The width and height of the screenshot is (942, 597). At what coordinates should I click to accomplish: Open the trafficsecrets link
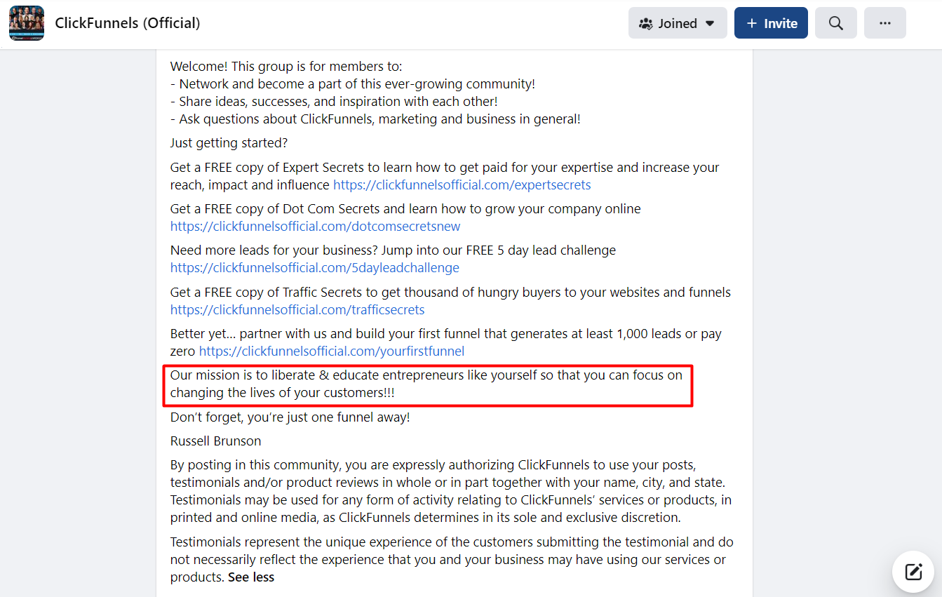click(x=297, y=310)
